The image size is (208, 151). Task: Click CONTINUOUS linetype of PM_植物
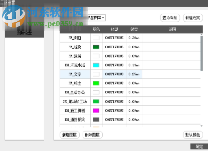click(115, 47)
